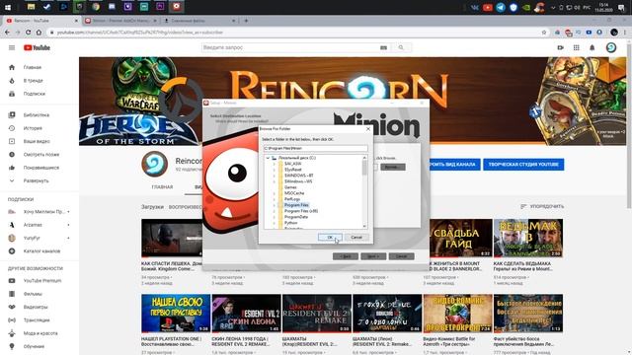Click the YouTube logo
632x355 pixels.
[37, 47]
